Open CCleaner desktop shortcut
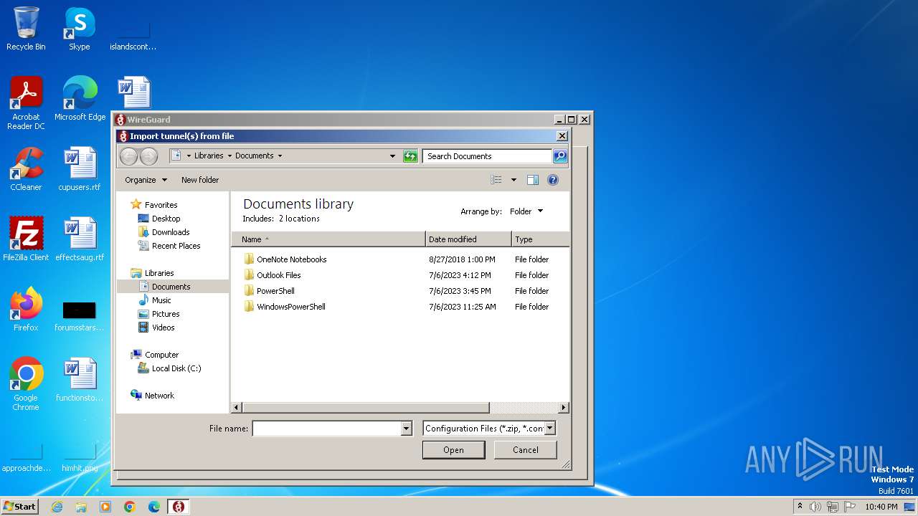Screen dimensions: 918x516 coord(26,169)
